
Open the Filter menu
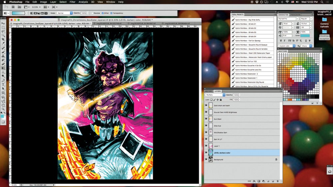pyautogui.click(x=72, y=2)
